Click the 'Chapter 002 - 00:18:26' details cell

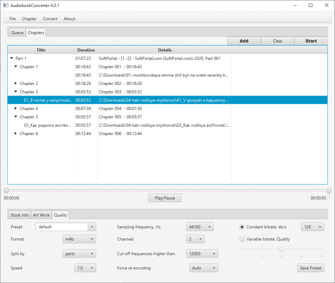pos(120,83)
